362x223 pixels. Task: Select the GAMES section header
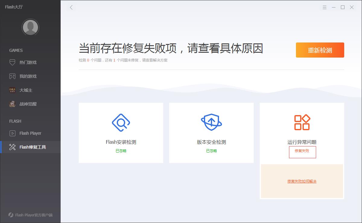17,50
